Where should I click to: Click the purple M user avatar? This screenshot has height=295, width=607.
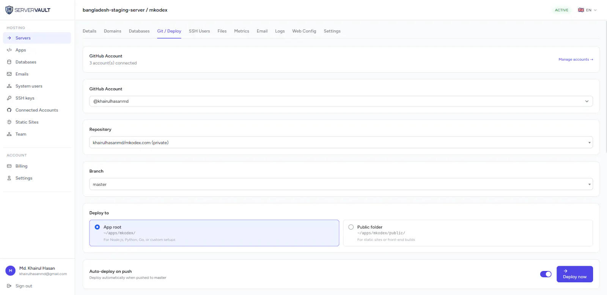click(10, 271)
